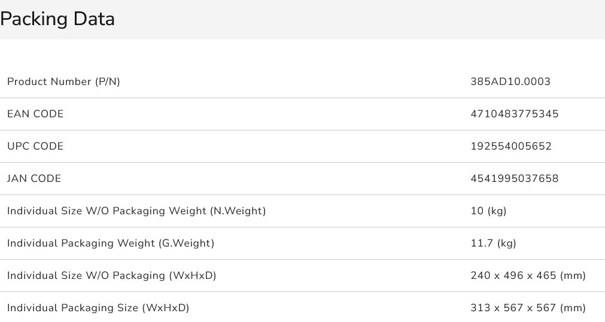Select the gross weight value 11.7 (kg)
This screenshot has width=605, height=322.
click(x=494, y=243)
